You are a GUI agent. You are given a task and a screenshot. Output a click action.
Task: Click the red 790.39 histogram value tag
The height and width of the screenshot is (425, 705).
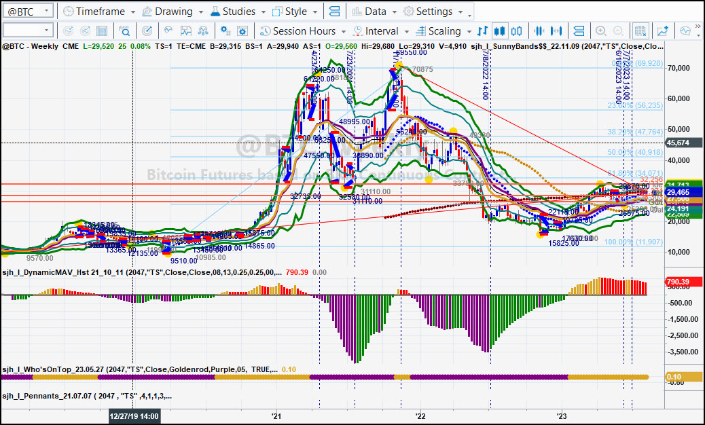click(683, 282)
